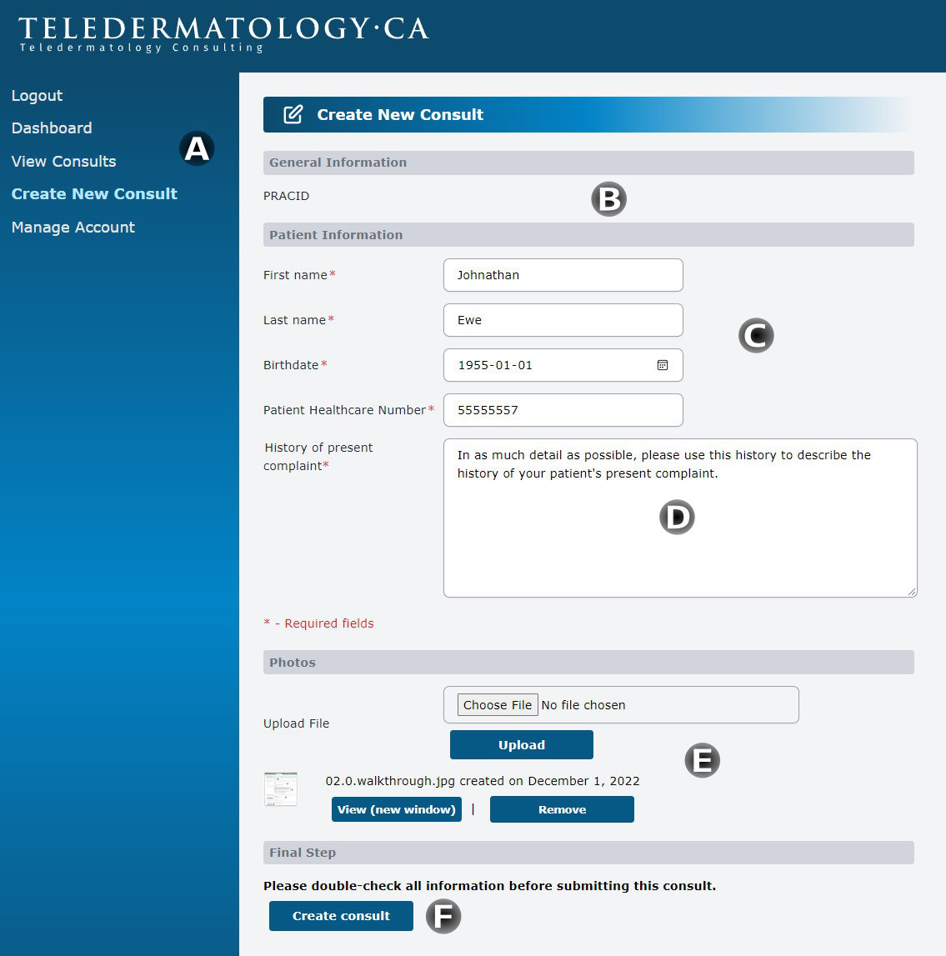Go to View Consults
Image resolution: width=946 pixels, height=956 pixels.
pos(64,162)
